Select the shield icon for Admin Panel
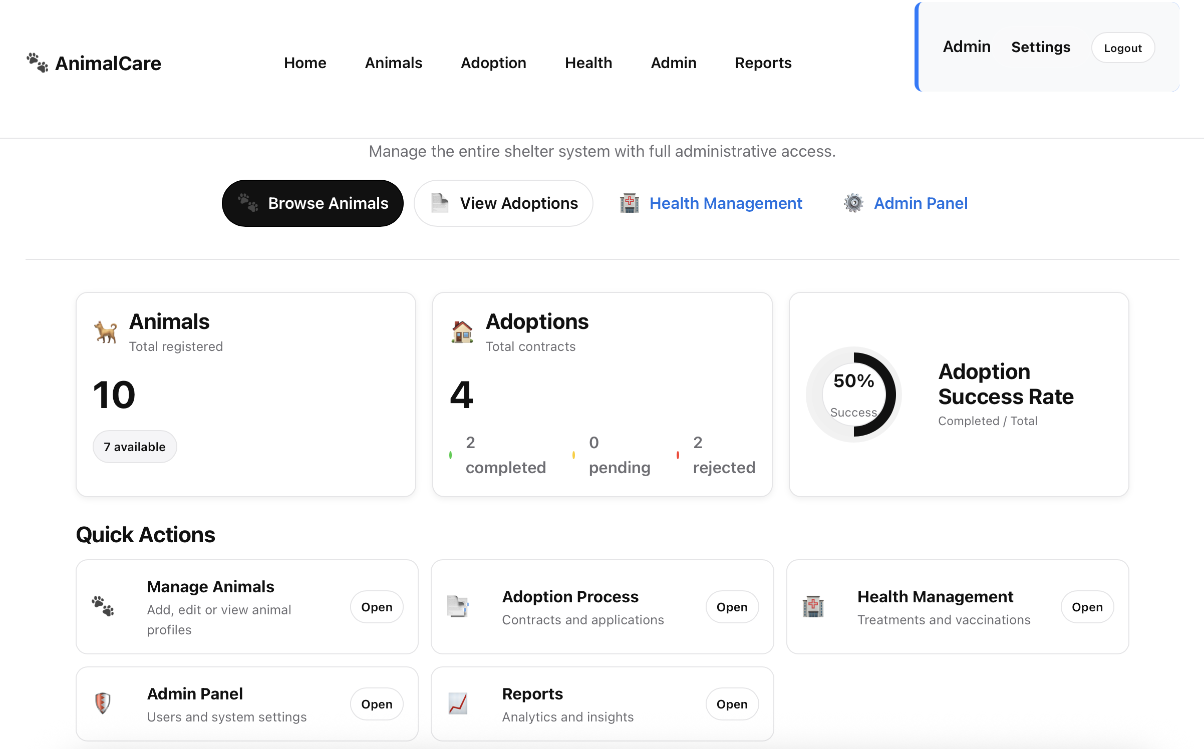This screenshot has height=749, width=1204. (x=103, y=703)
